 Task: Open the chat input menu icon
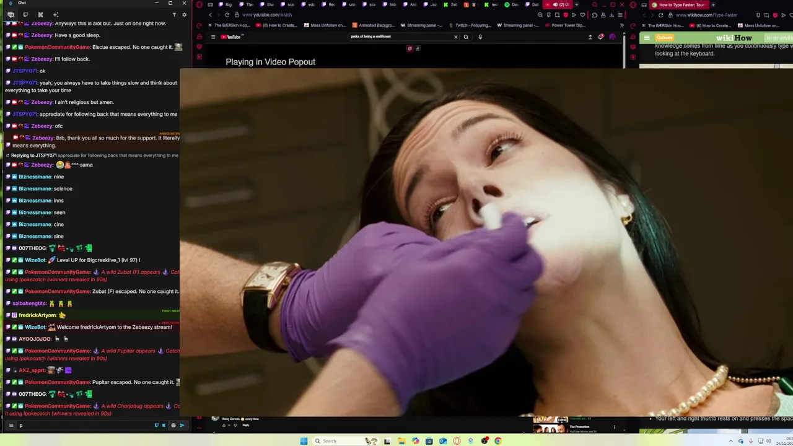click(x=11, y=426)
